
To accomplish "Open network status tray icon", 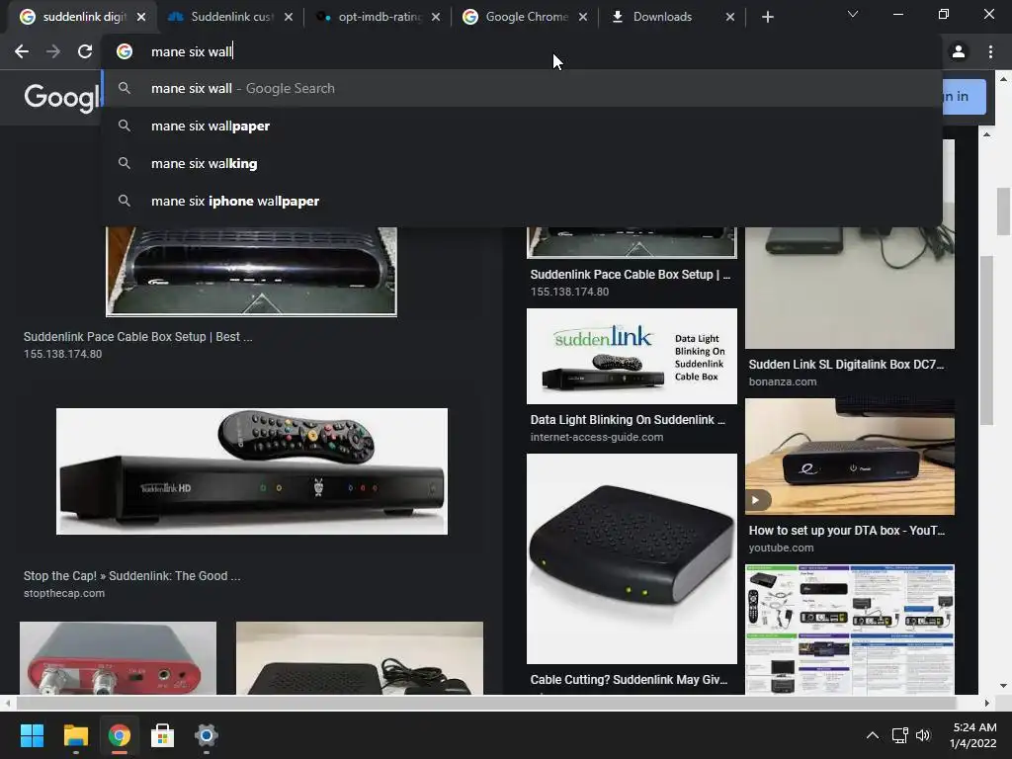I will pyautogui.click(x=899, y=735).
